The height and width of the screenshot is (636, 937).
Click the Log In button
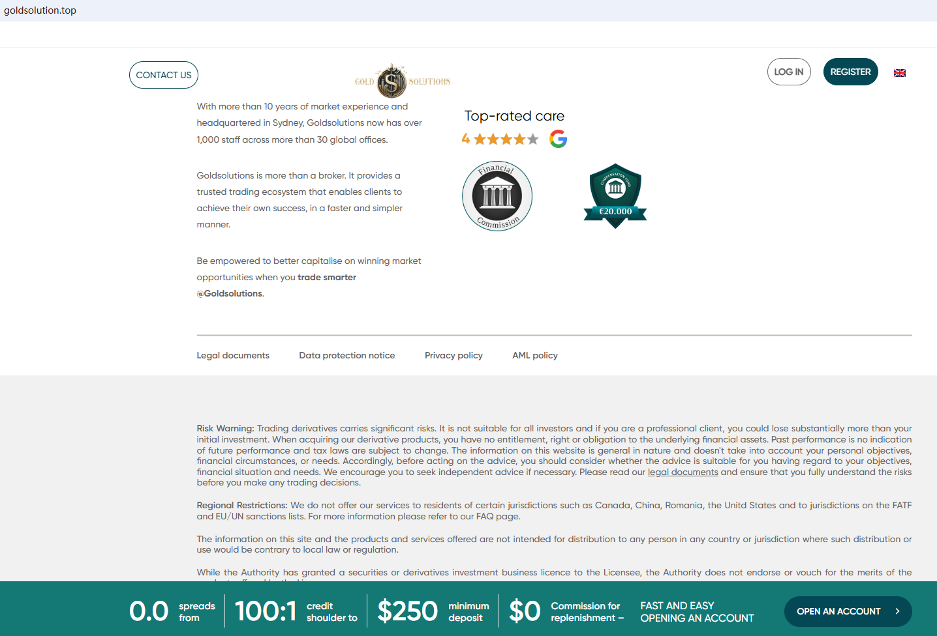[x=789, y=72]
